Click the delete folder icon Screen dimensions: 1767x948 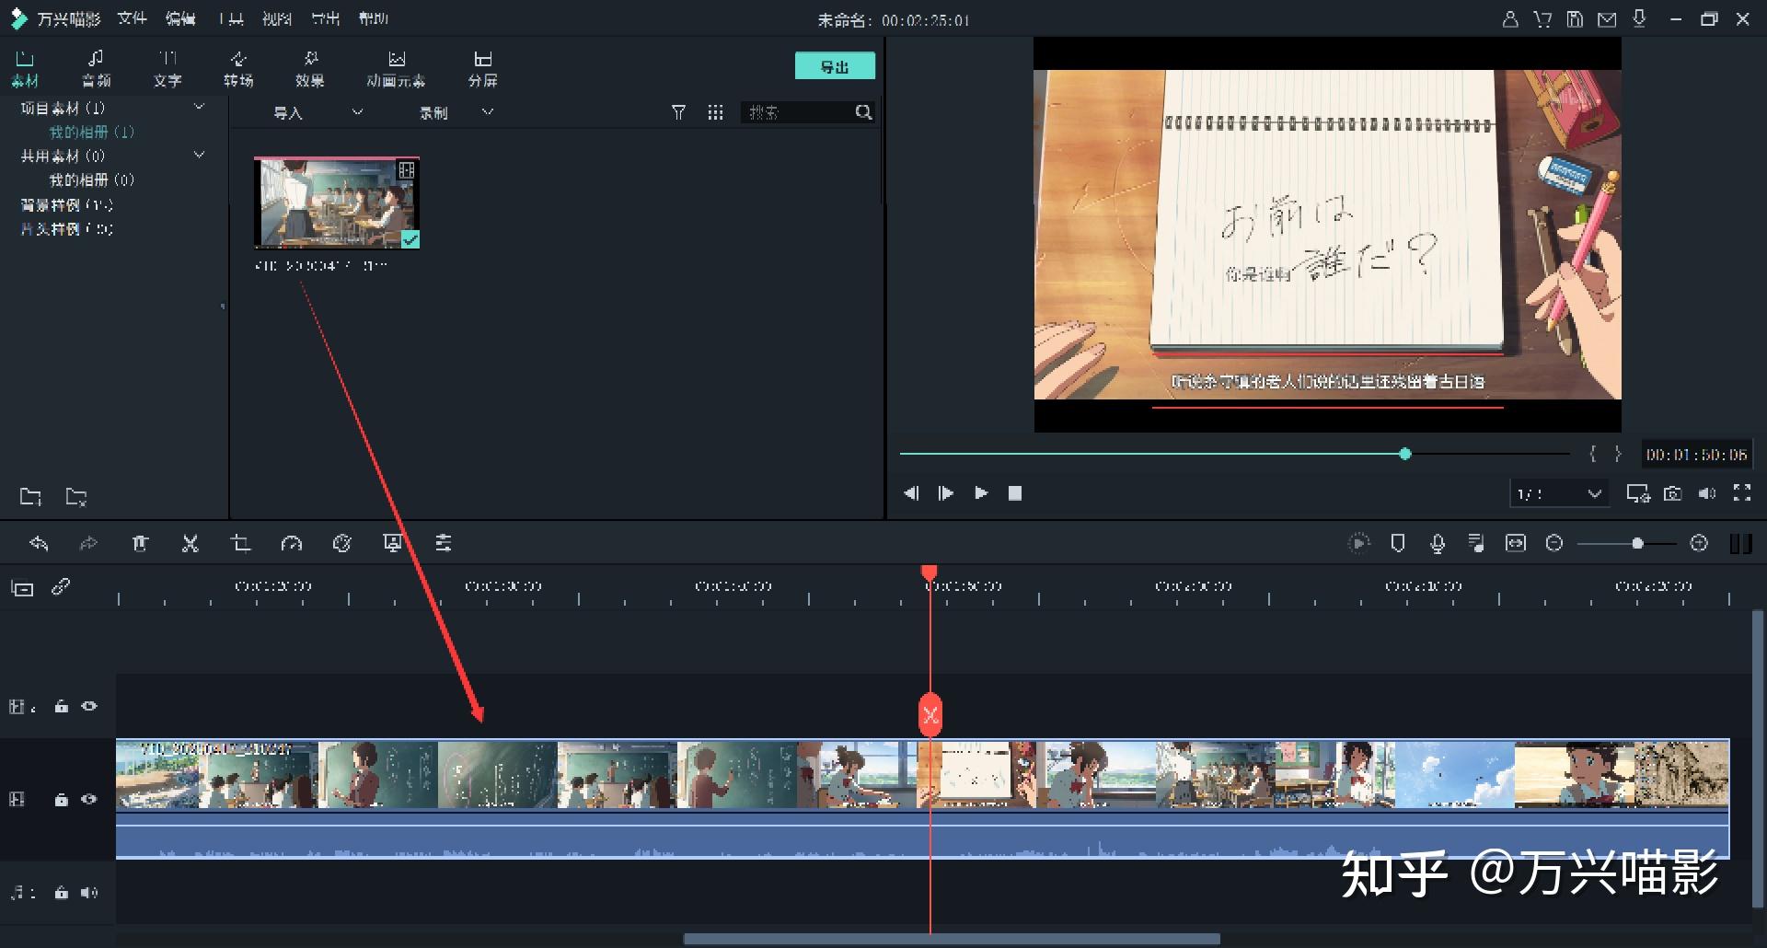pyautogui.click(x=76, y=497)
